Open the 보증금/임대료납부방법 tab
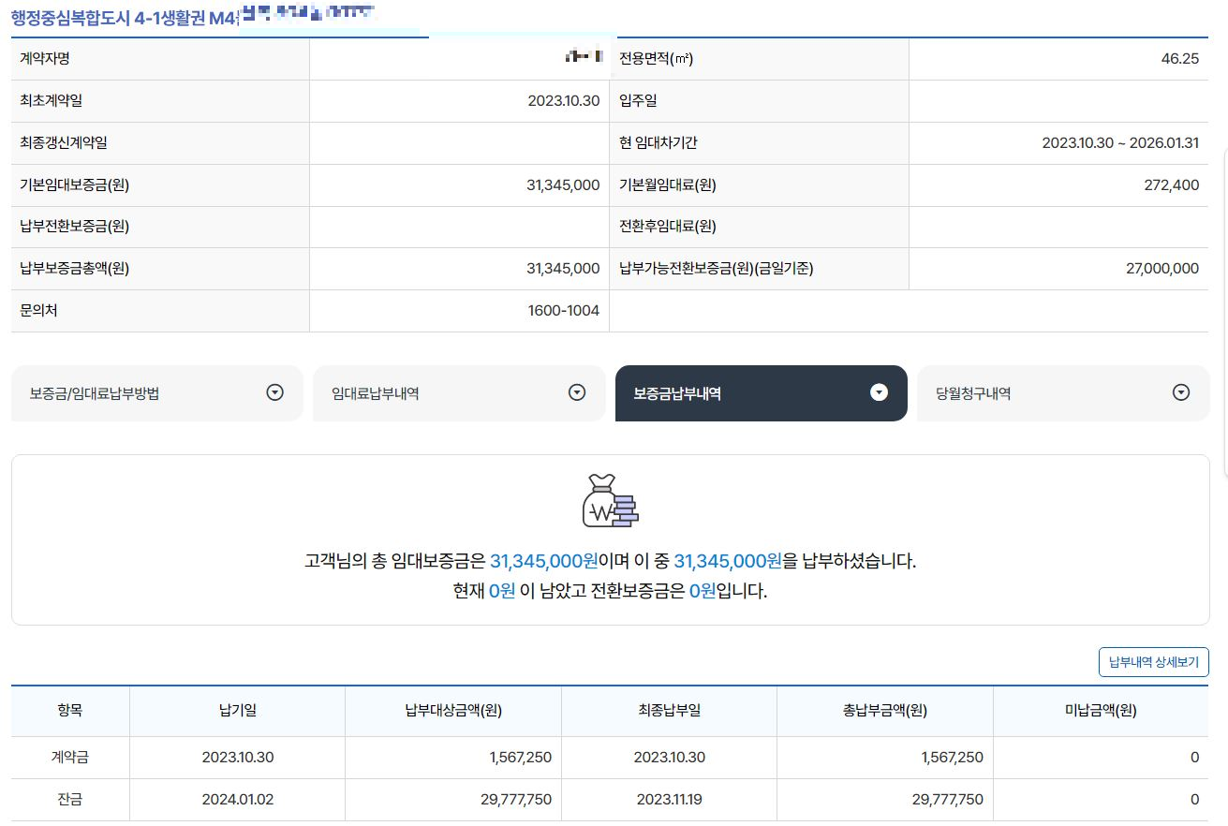Viewport: 1228px width, 826px height. (156, 393)
